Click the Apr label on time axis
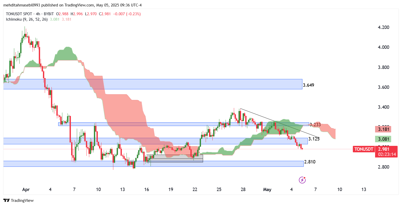 pos(26,189)
